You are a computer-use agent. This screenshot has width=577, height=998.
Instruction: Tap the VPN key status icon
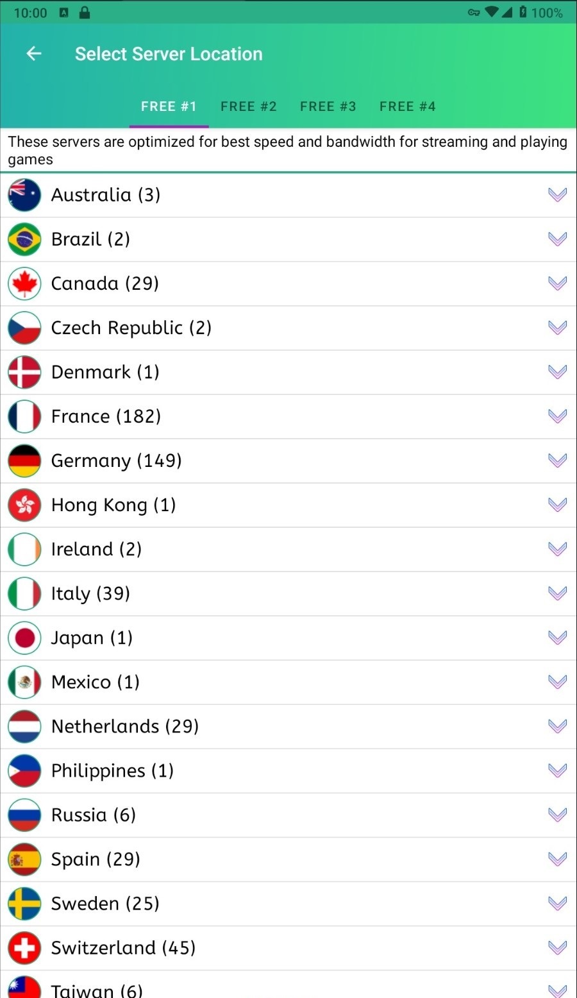tap(474, 12)
